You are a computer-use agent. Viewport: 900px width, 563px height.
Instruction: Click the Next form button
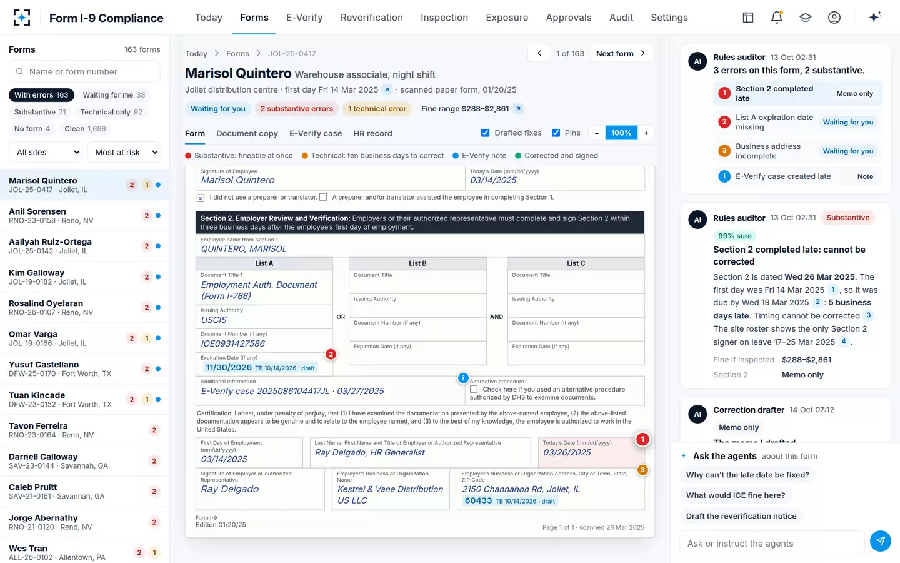(x=621, y=53)
